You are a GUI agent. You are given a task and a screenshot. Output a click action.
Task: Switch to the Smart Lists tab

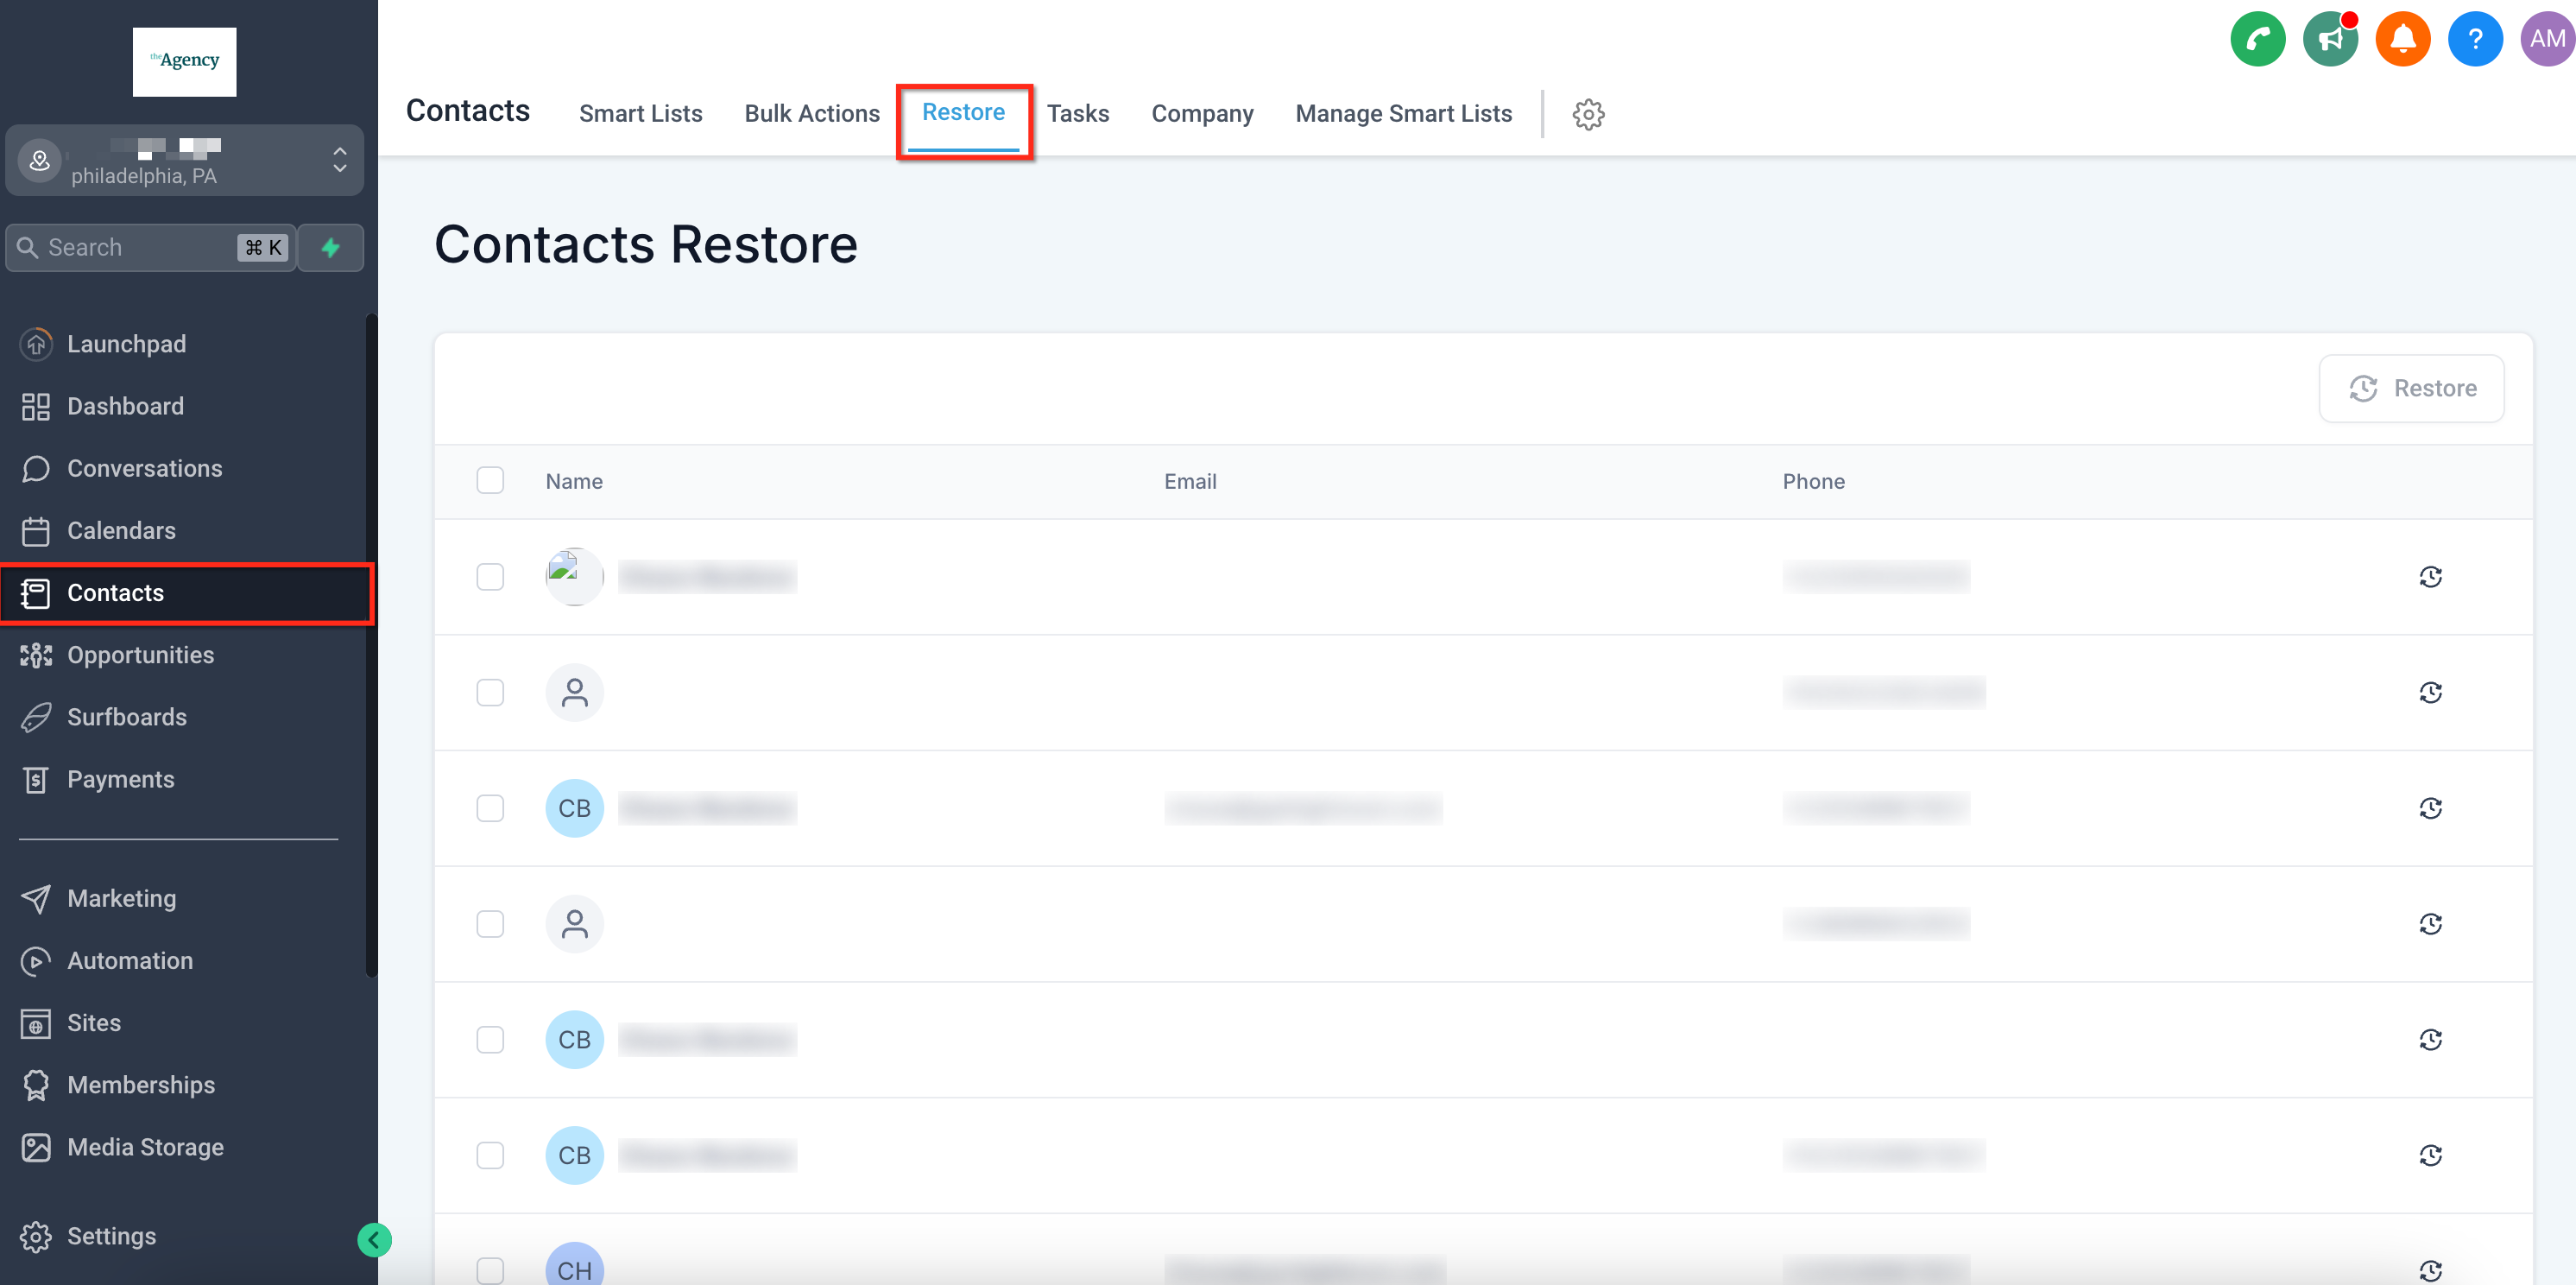(640, 114)
